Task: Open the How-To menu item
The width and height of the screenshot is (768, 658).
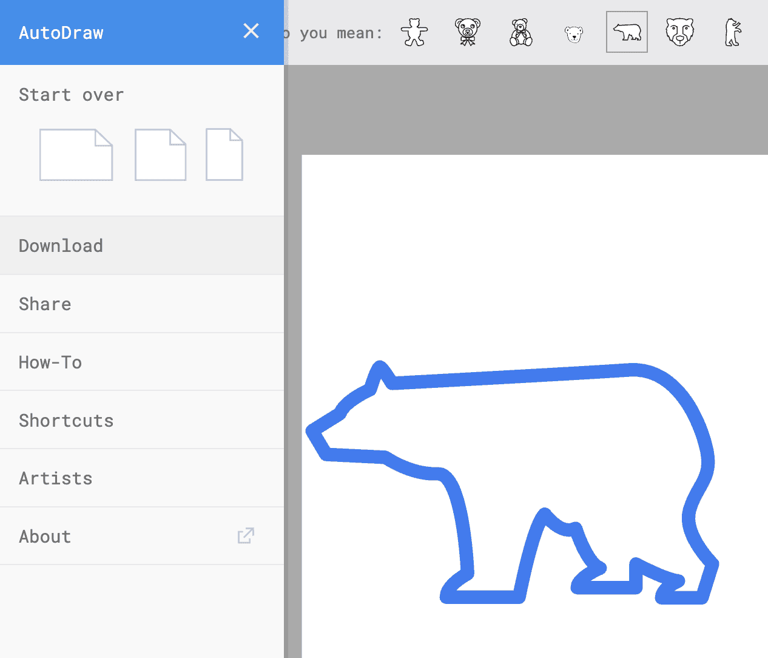Action: [142, 362]
